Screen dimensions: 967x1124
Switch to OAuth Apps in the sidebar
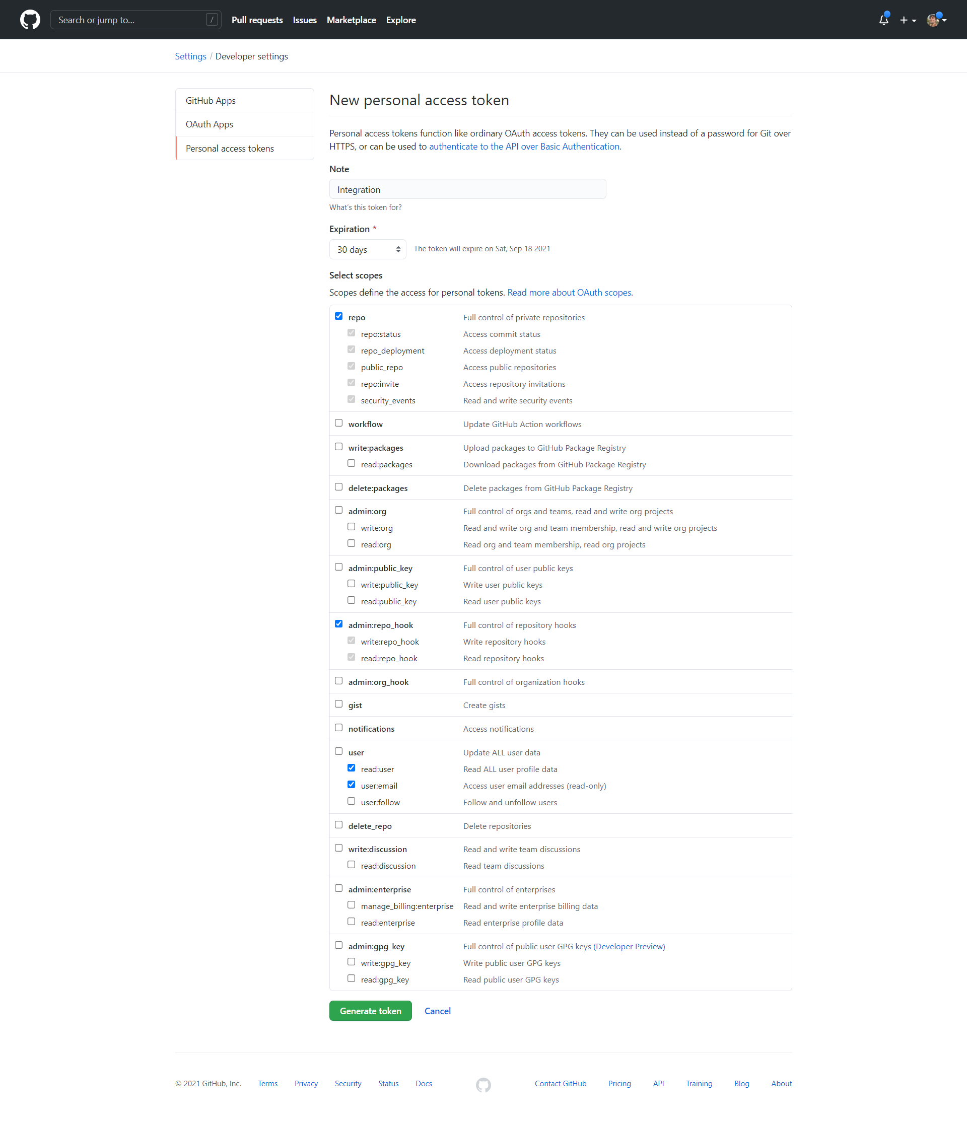(210, 124)
